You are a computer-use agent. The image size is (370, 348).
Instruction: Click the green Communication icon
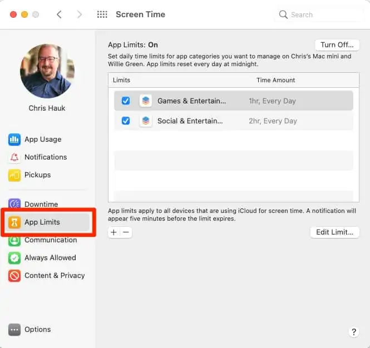coord(14,241)
